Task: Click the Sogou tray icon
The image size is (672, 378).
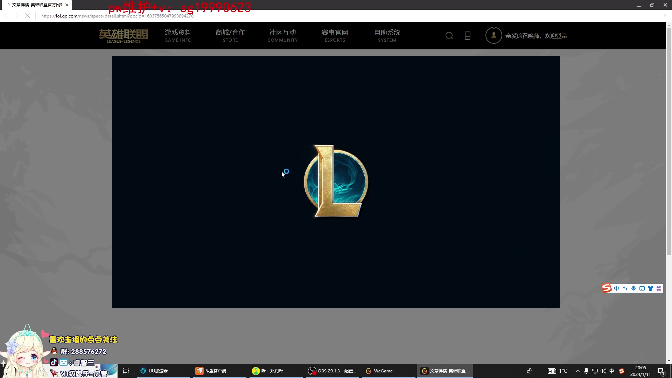Action: [x=622, y=371]
